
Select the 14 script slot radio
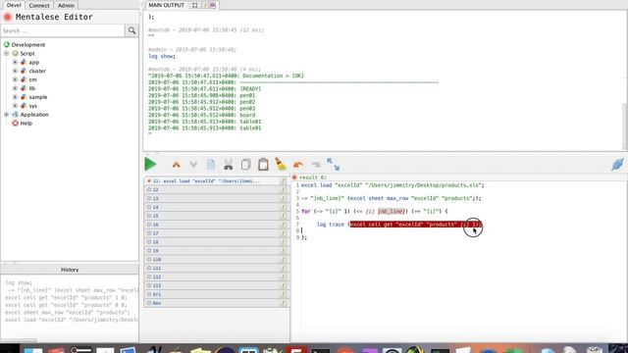(x=149, y=207)
